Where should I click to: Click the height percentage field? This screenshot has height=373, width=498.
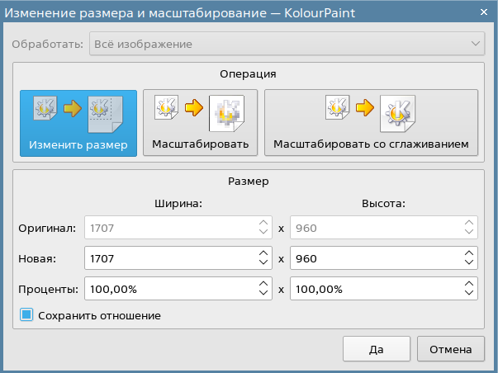coord(375,290)
